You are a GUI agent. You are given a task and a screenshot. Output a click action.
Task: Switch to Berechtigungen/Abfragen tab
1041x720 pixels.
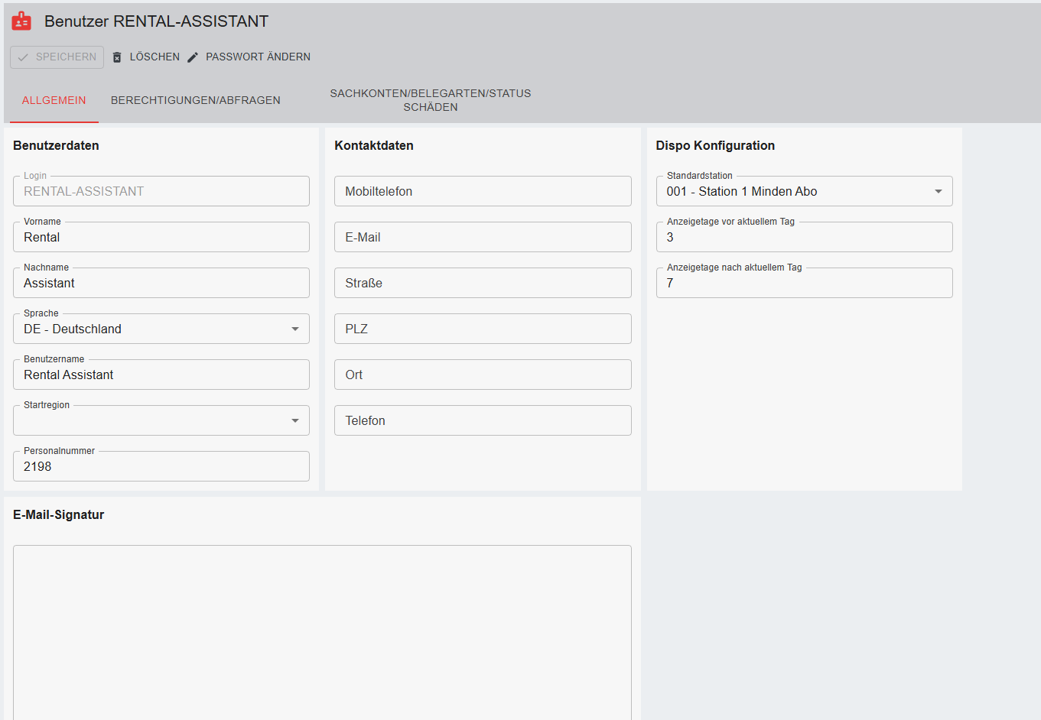(195, 100)
